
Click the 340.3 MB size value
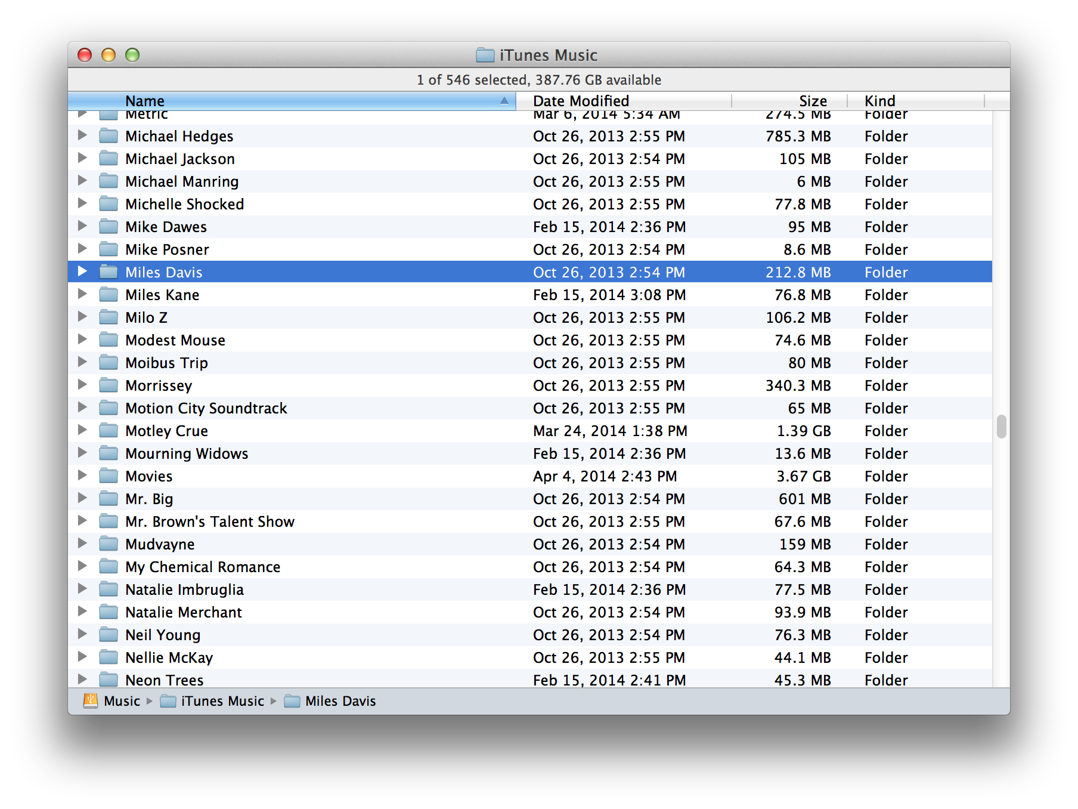point(798,385)
